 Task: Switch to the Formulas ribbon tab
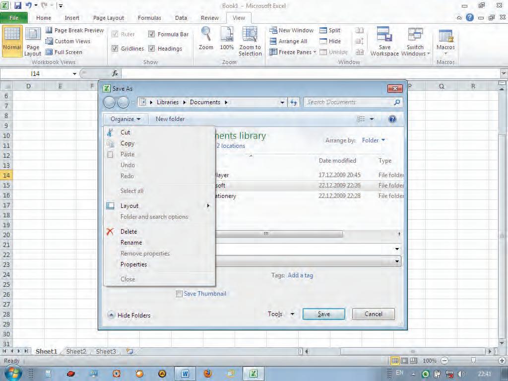pyautogui.click(x=149, y=18)
